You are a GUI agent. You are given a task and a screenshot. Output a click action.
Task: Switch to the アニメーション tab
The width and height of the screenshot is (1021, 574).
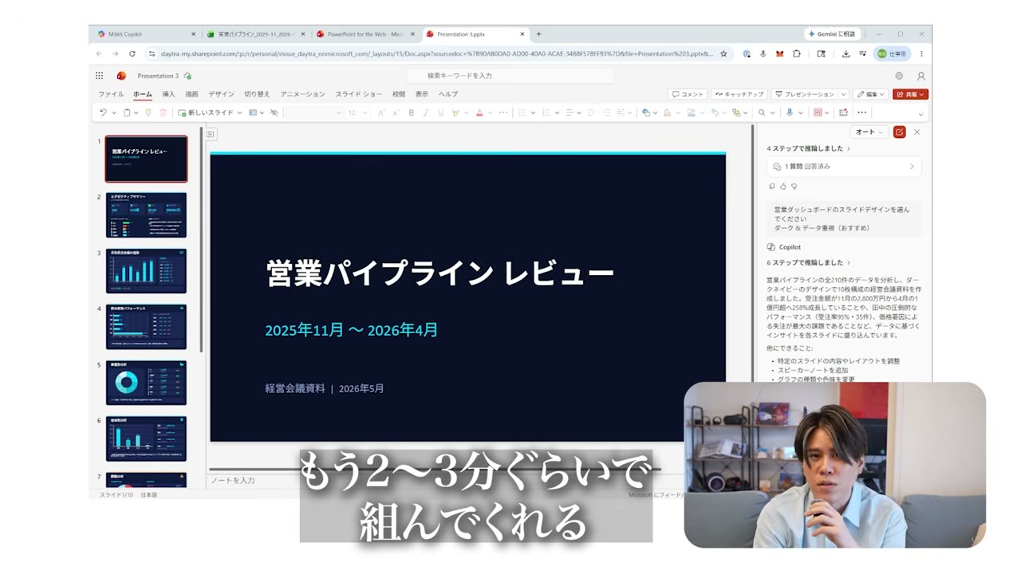[302, 94]
